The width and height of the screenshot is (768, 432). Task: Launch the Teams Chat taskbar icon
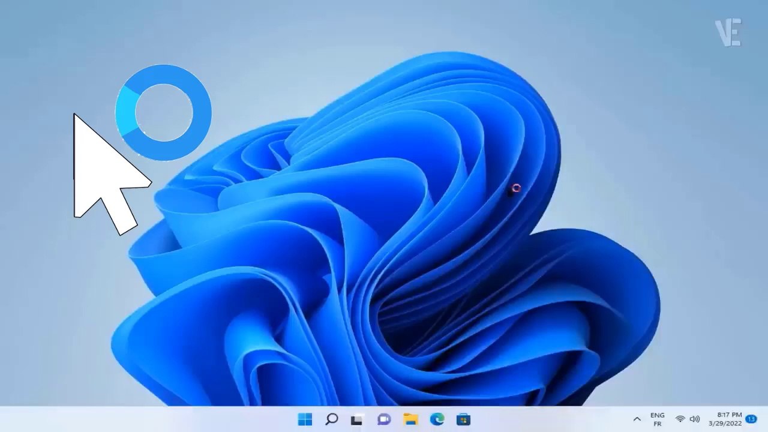pos(384,419)
